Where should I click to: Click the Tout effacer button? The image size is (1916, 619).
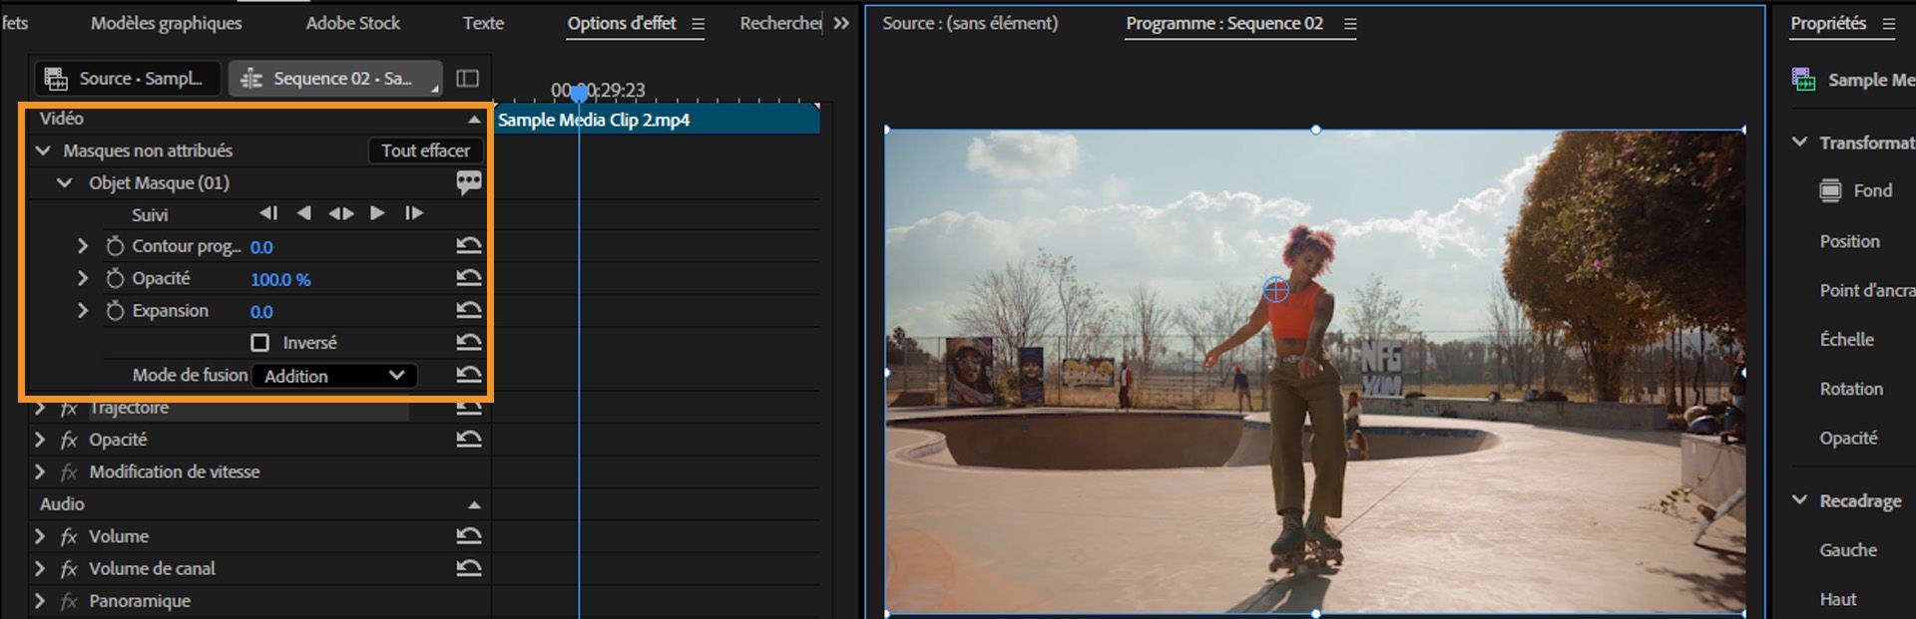click(x=425, y=151)
